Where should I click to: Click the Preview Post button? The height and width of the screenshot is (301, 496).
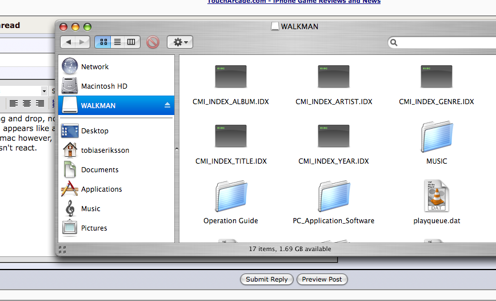click(x=322, y=279)
